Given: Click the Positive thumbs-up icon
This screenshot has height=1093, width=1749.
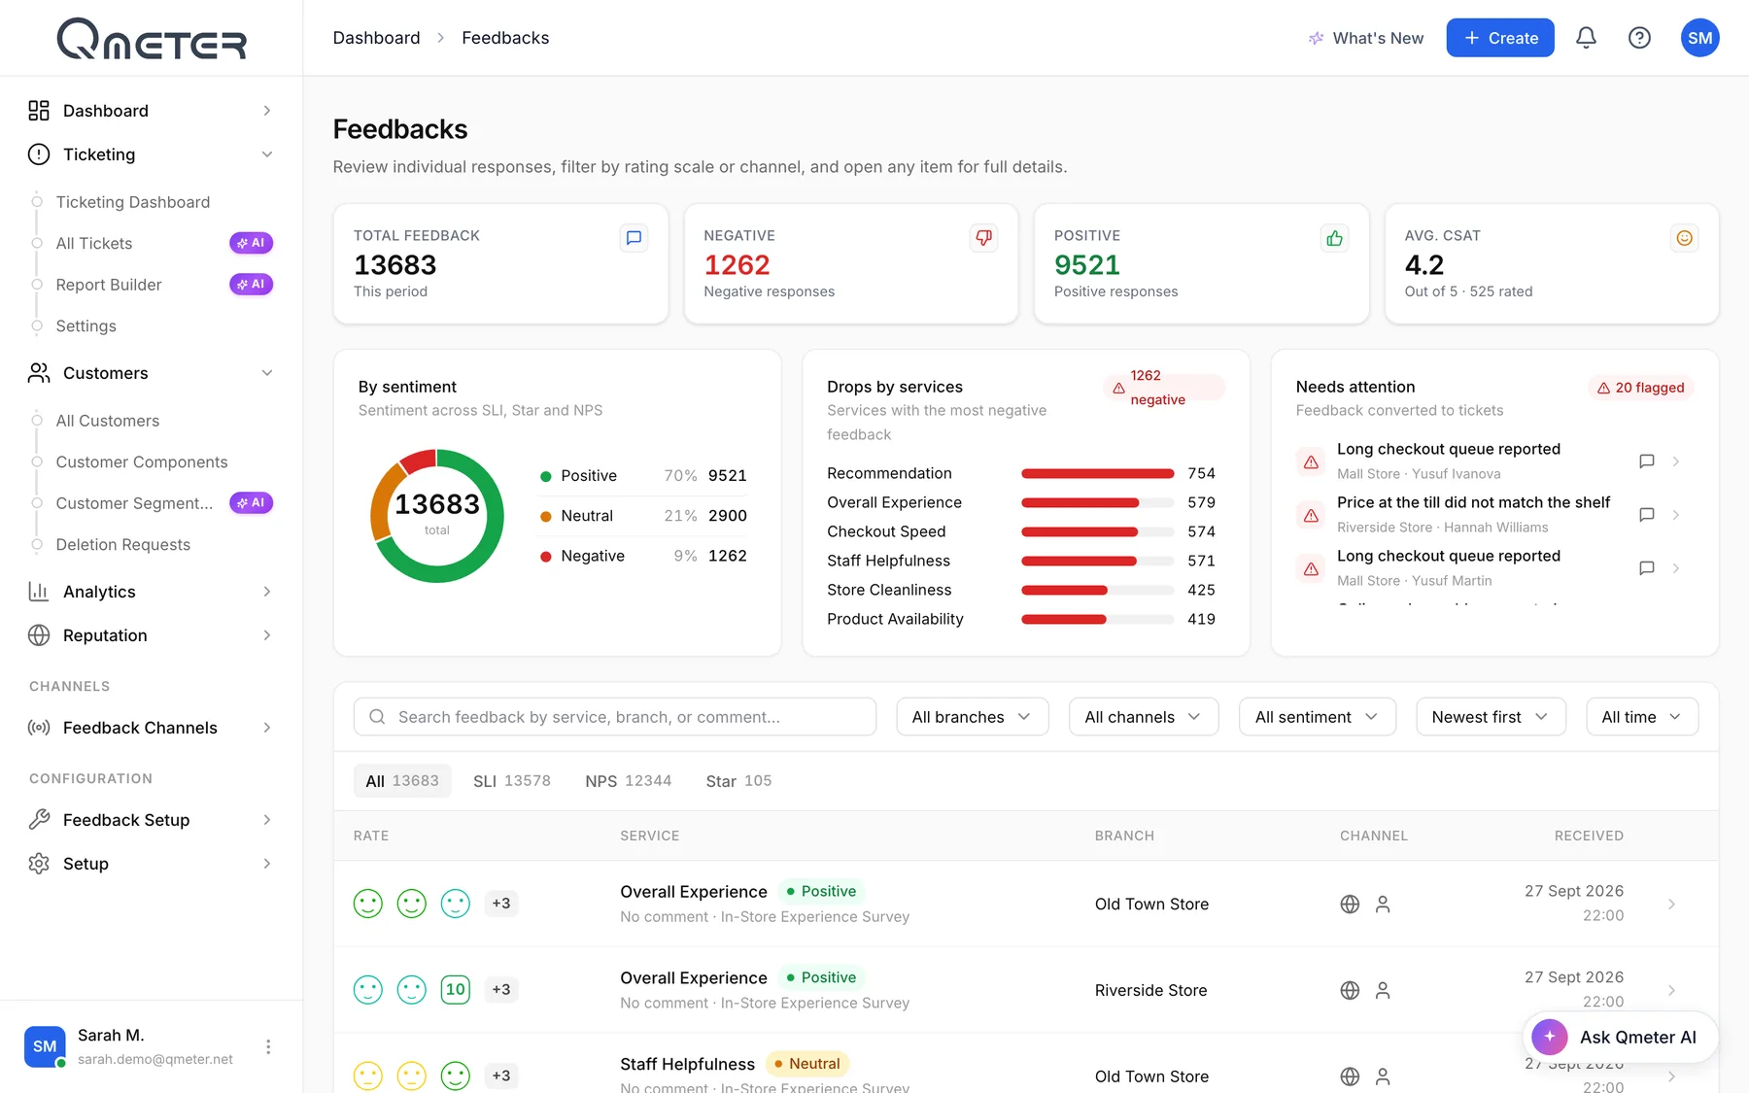Looking at the screenshot, I should tap(1334, 238).
